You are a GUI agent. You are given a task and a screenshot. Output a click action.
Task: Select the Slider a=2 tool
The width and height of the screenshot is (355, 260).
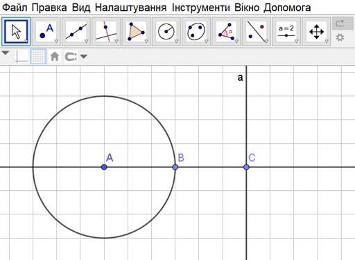[286, 32]
